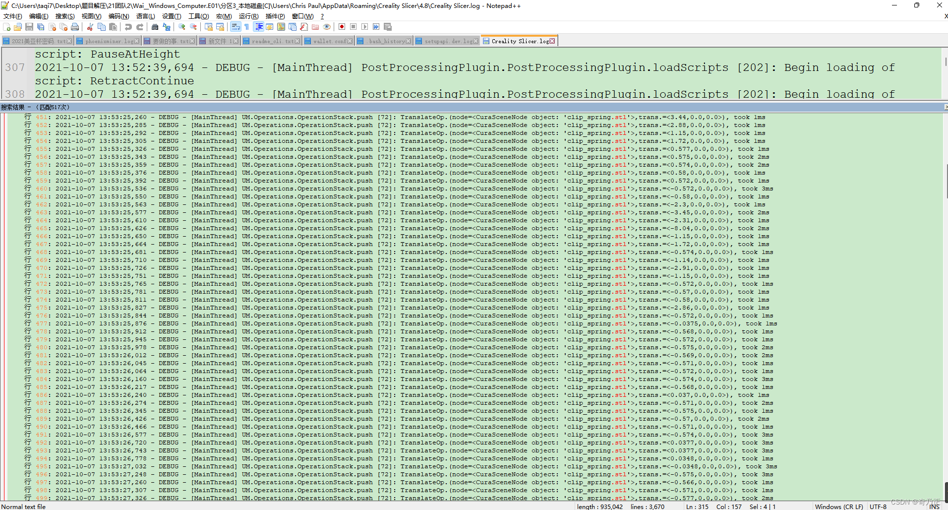Click the Redo arrow icon
Viewport: 948px width, 510px height.
140,27
